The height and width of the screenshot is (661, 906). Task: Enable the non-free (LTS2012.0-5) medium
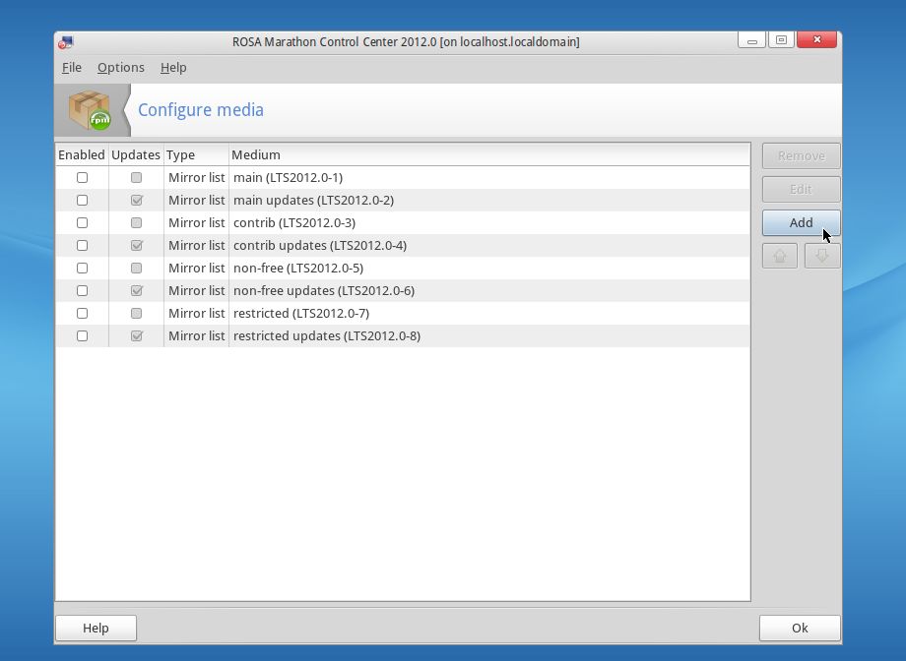[82, 268]
